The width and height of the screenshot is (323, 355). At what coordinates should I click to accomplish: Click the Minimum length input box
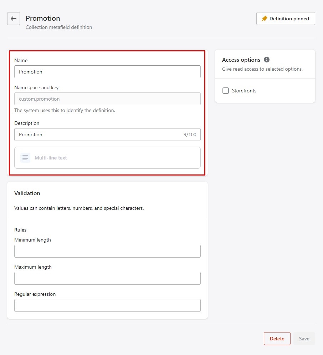coord(107,251)
